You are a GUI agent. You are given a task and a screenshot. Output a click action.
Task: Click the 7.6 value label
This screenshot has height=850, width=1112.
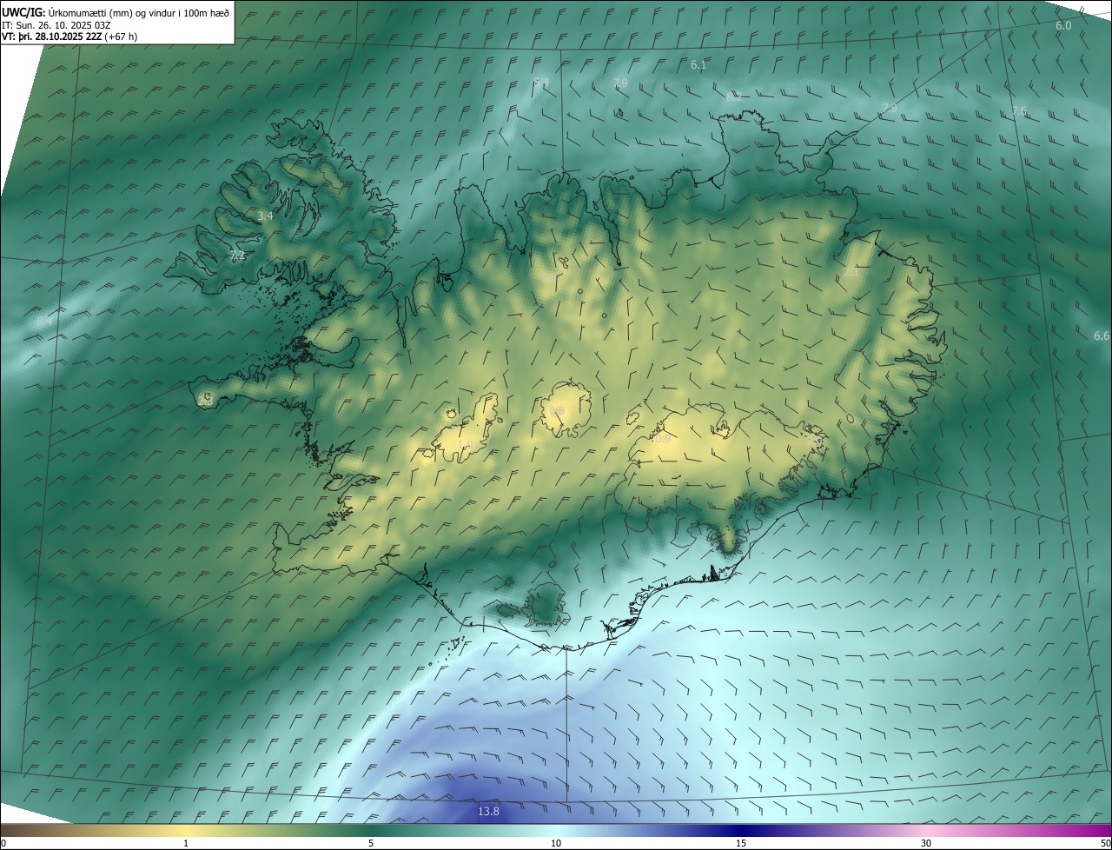click(1019, 111)
